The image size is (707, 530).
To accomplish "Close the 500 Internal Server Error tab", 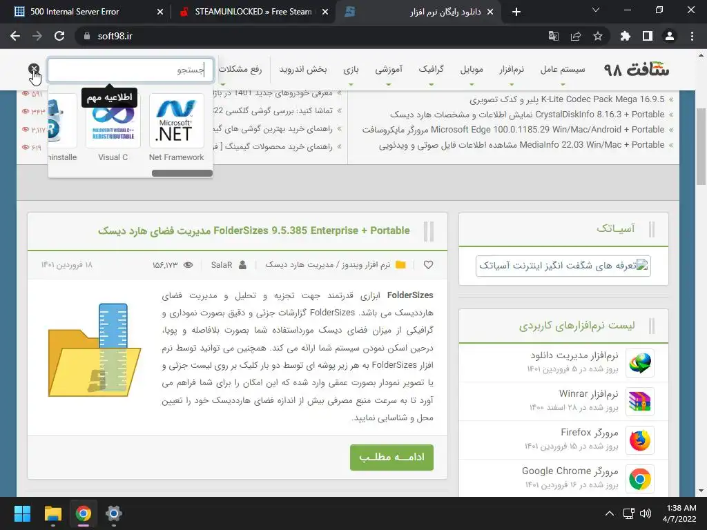I will pyautogui.click(x=160, y=12).
